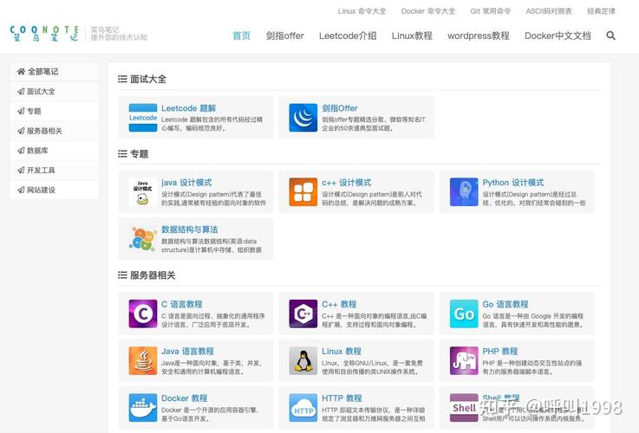The height and width of the screenshot is (433, 639).
Task: Click the java 设计模式 duck icon
Action: [x=142, y=192]
